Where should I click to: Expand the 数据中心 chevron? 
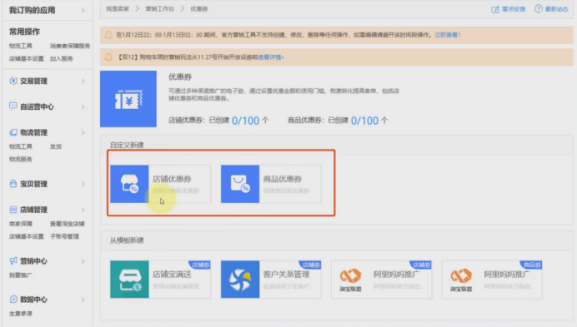[x=83, y=300]
